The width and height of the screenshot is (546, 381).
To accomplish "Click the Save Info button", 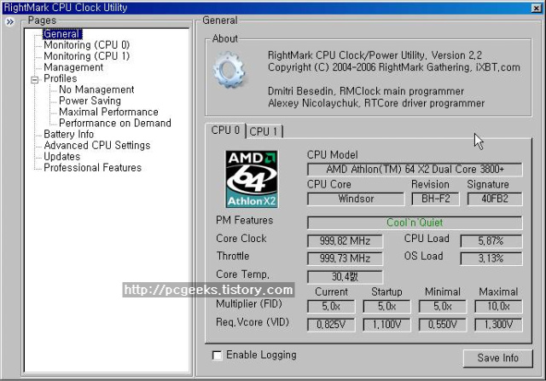I will click(x=497, y=358).
